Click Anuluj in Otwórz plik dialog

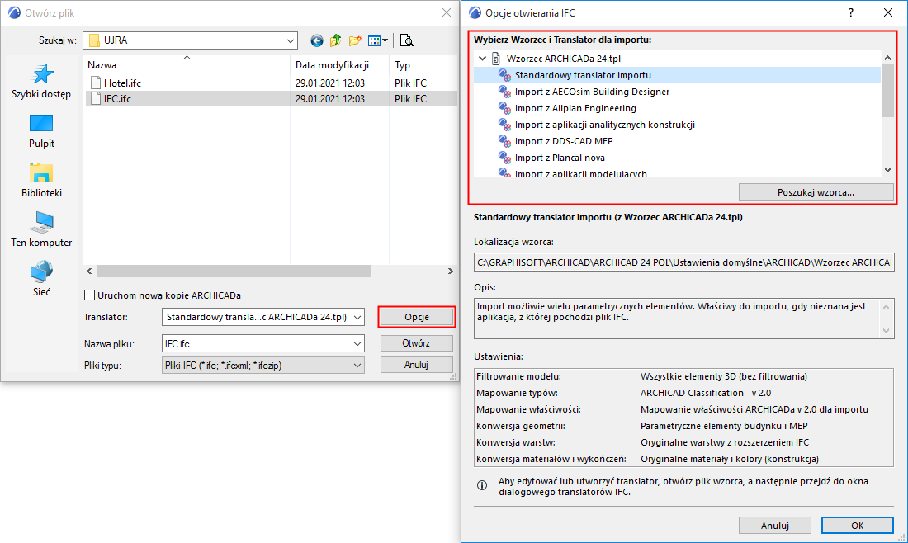417,365
